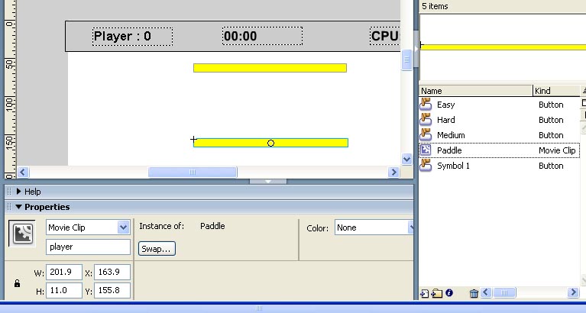Viewport: 586px width, 313px height.
Task: Click stage vertical scrollbar down arrow
Action: (x=407, y=160)
